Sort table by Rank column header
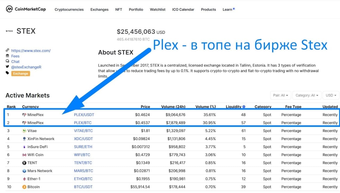Image resolution: width=340 pixels, height=193 pixels. [11, 107]
